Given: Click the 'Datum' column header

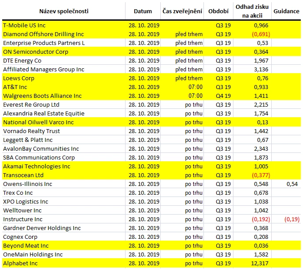Looking at the screenshot, I should coord(143,11).
